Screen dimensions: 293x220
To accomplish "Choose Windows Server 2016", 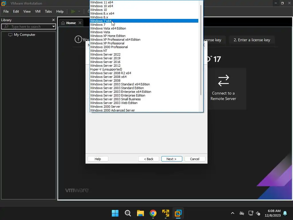I will click(144, 62).
